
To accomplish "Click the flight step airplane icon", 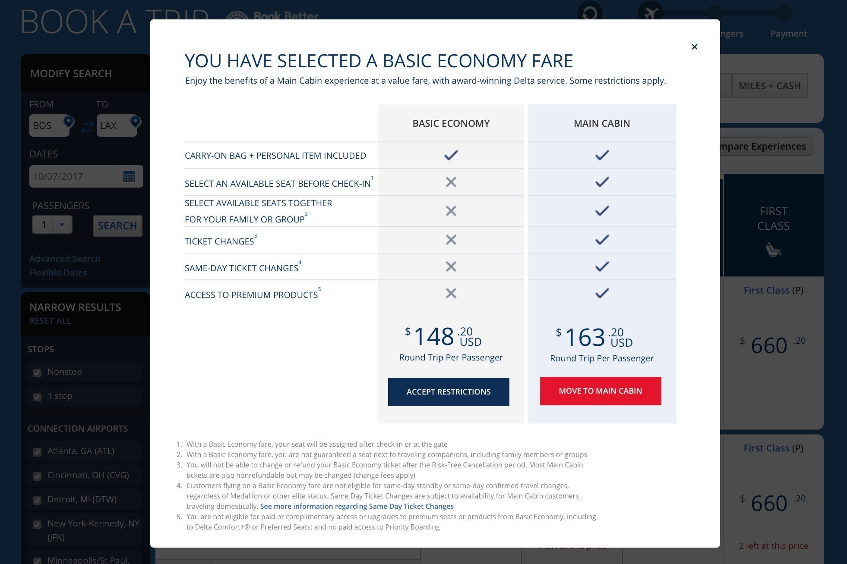I will (650, 13).
